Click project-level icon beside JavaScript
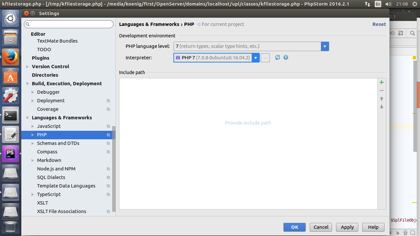 point(108,126)
